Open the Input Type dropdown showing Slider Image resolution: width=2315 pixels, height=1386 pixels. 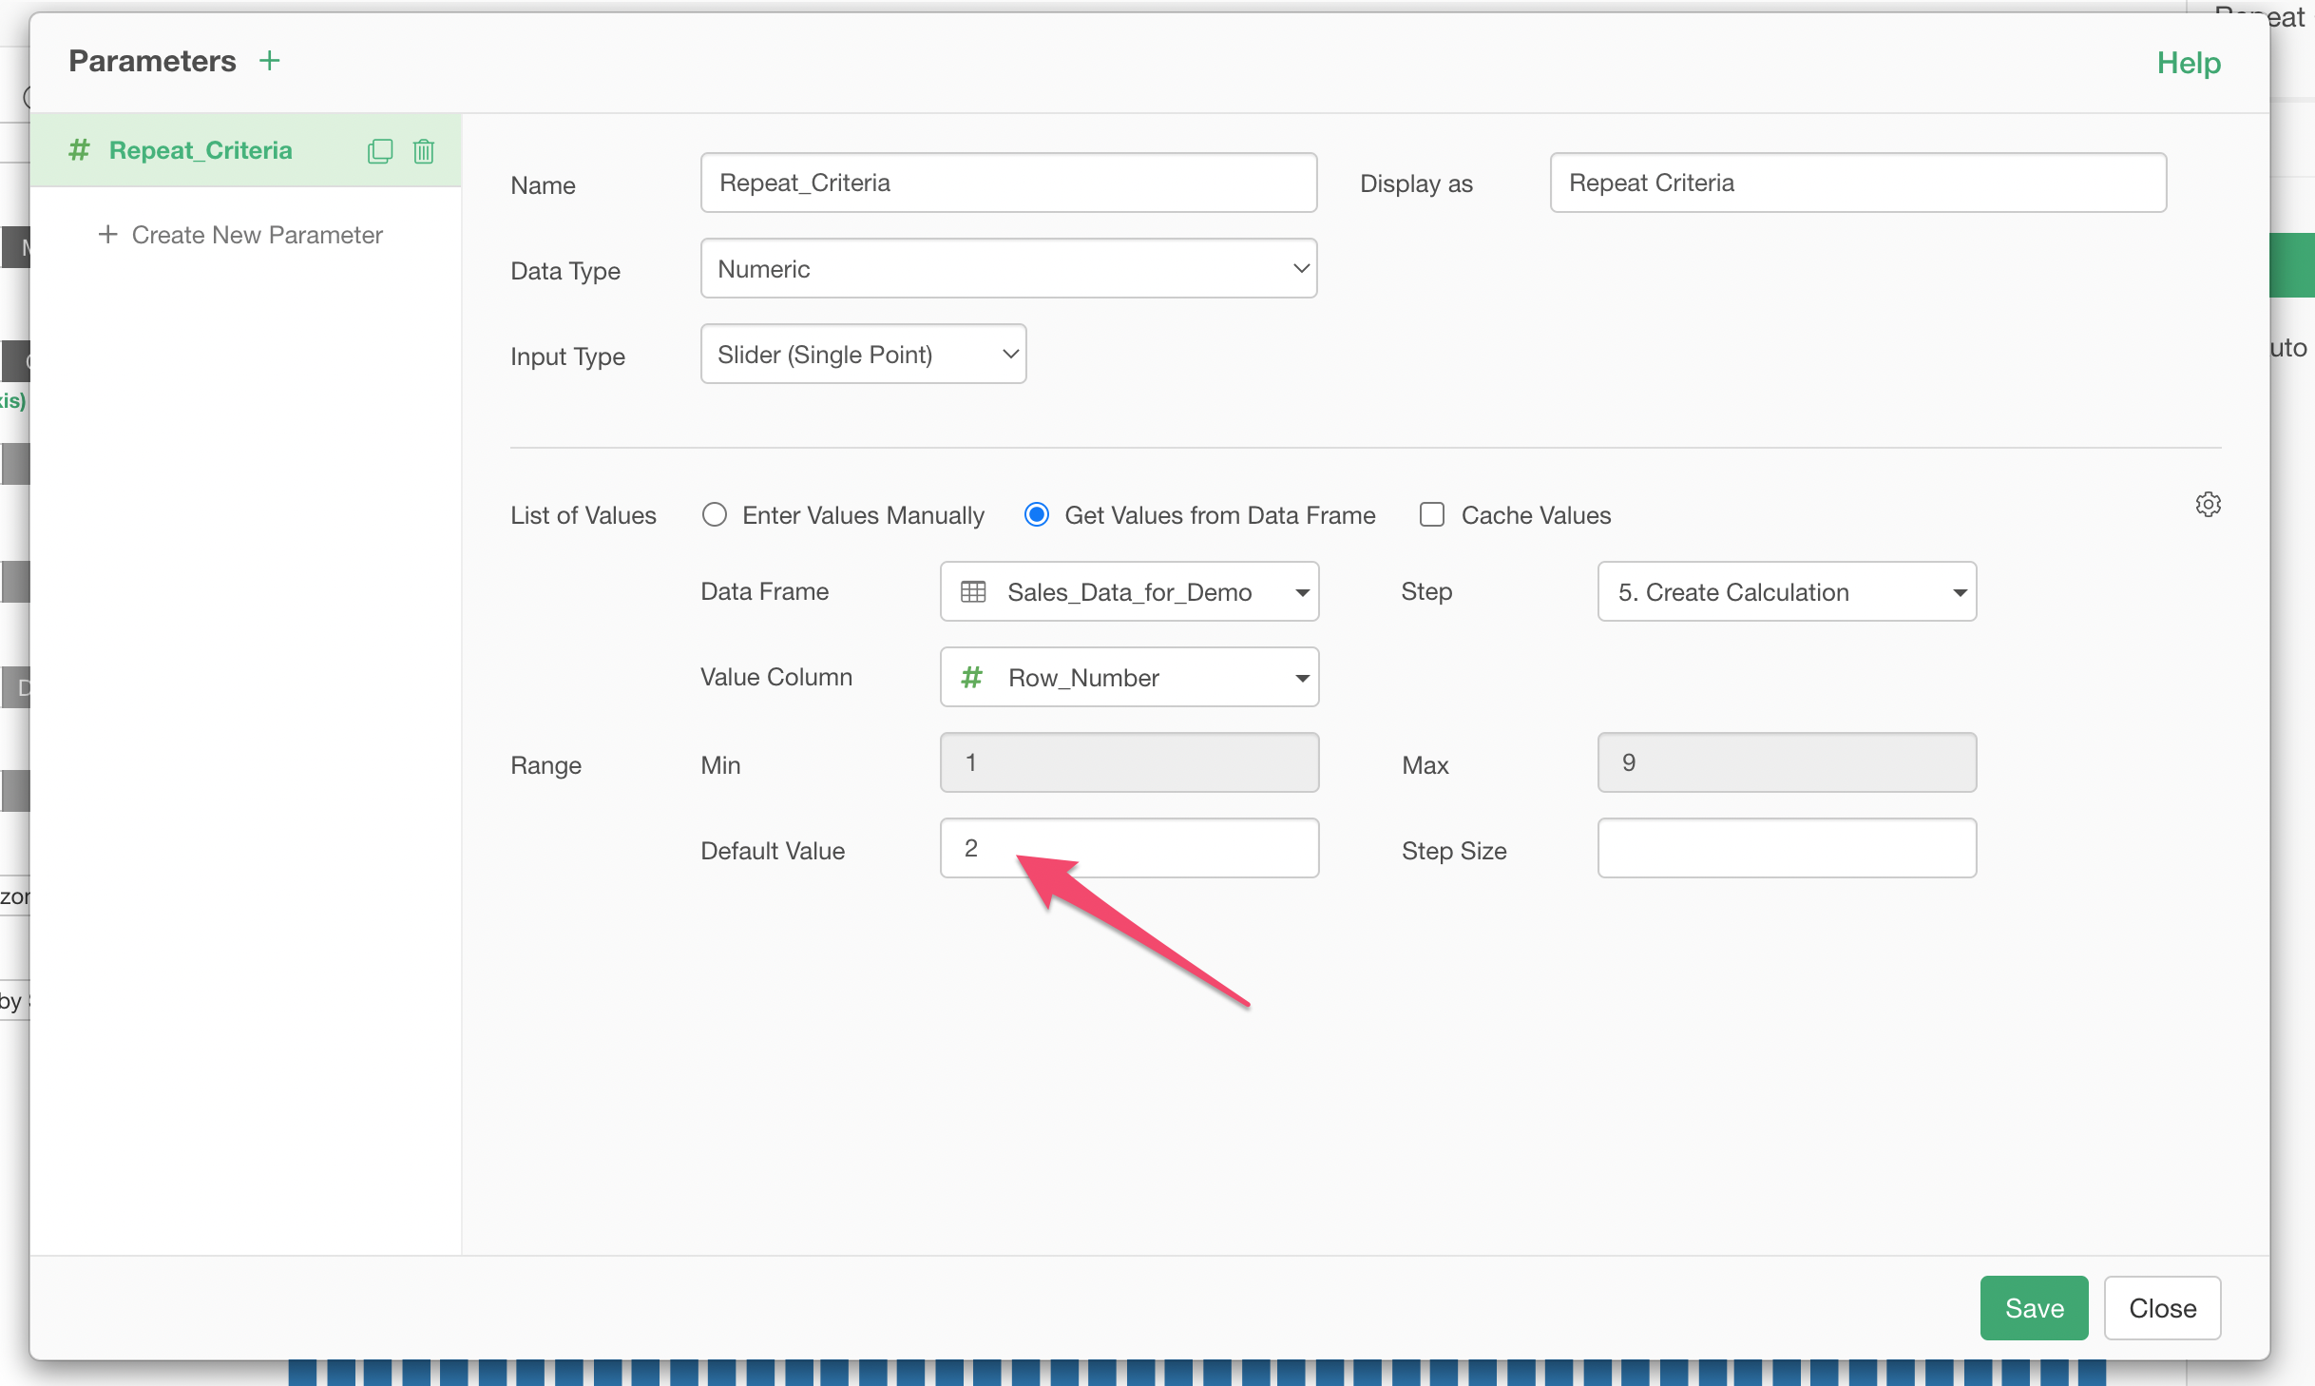point(862,354)
